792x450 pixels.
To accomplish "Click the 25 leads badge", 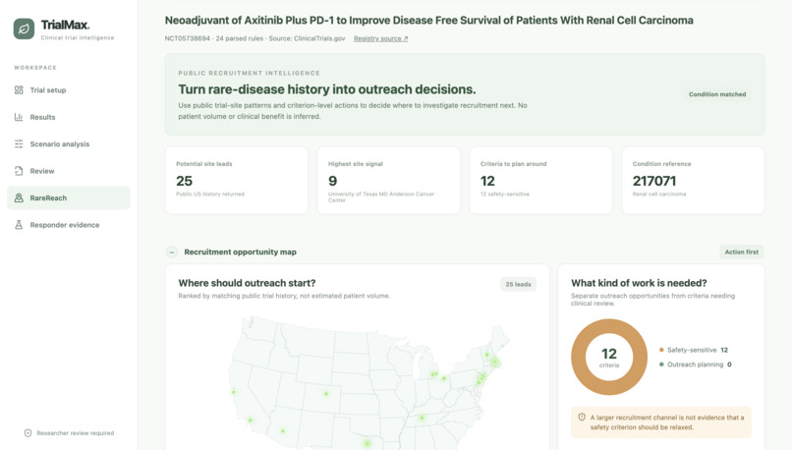I will [518, 284].
